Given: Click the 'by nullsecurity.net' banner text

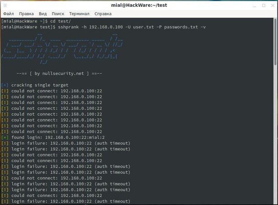Looking at the screenshot, I should (59, 73).
